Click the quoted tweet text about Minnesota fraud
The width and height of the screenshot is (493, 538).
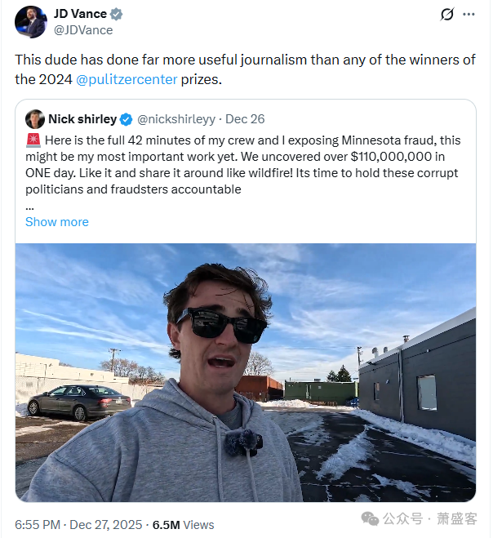pos(243,165)
